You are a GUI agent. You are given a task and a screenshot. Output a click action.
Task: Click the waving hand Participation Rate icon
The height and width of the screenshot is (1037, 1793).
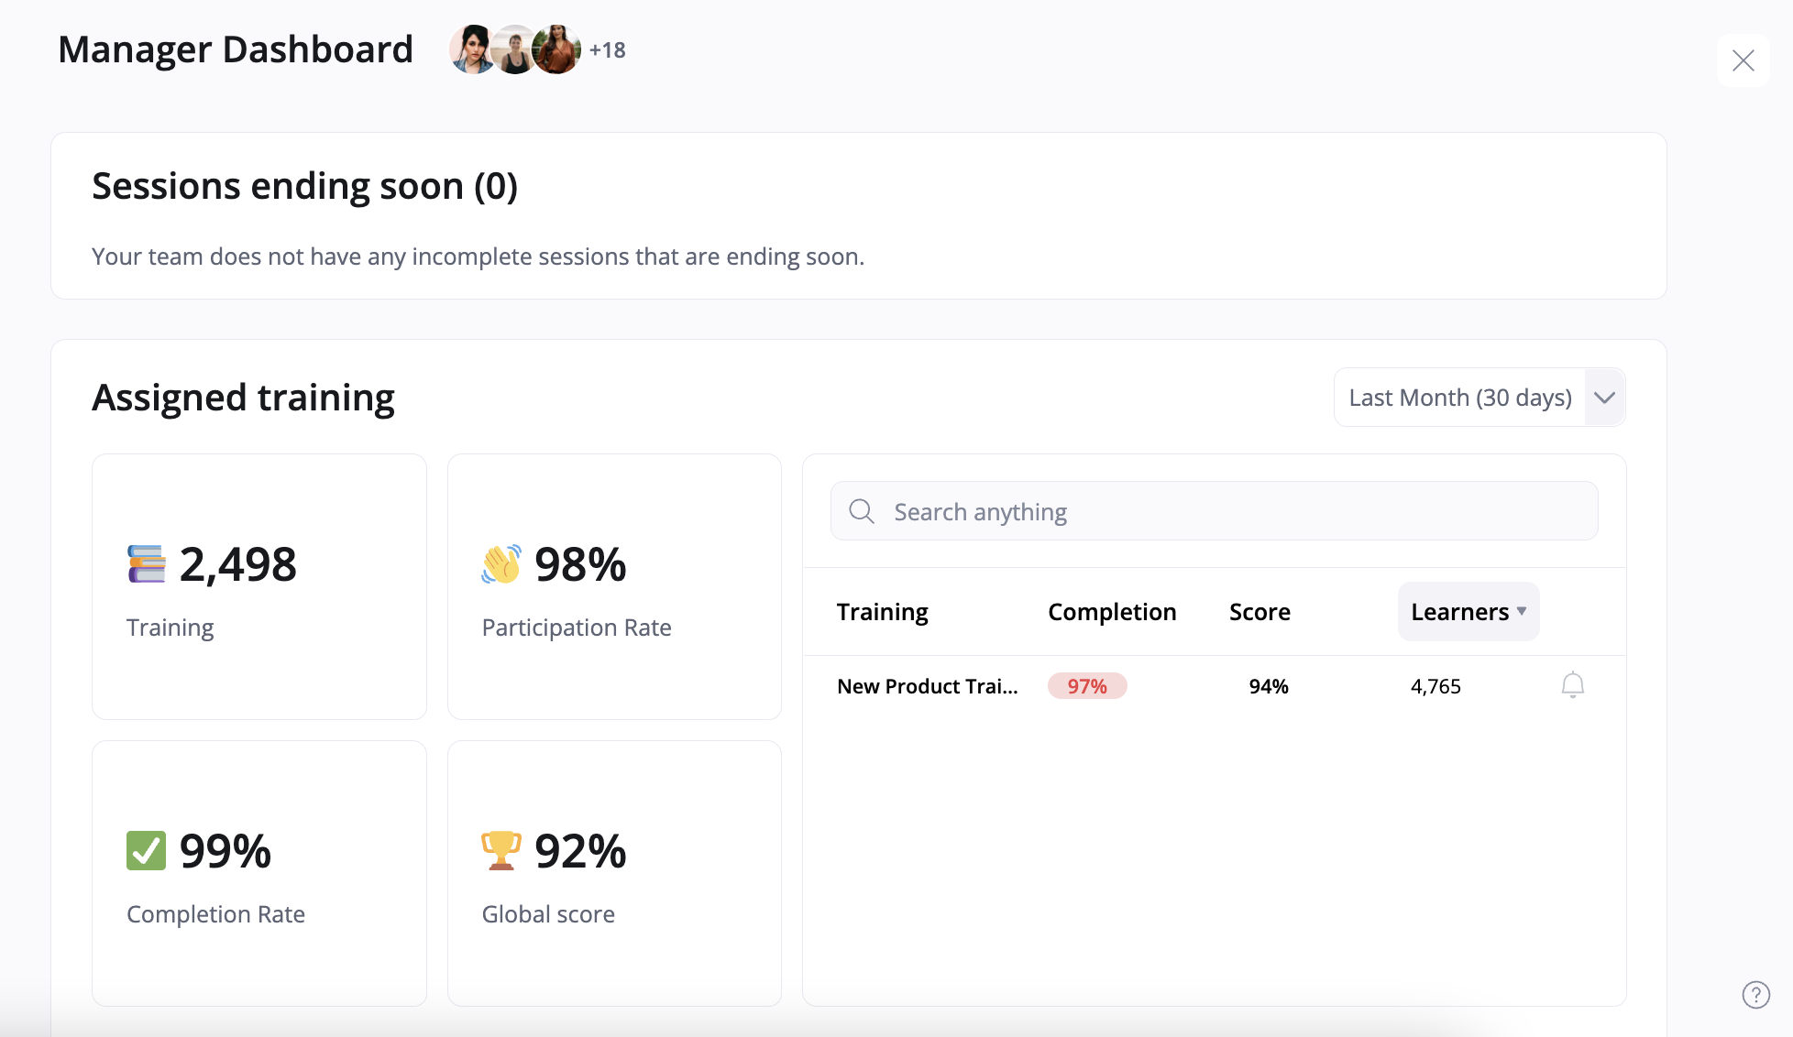(x=501, y=564)
